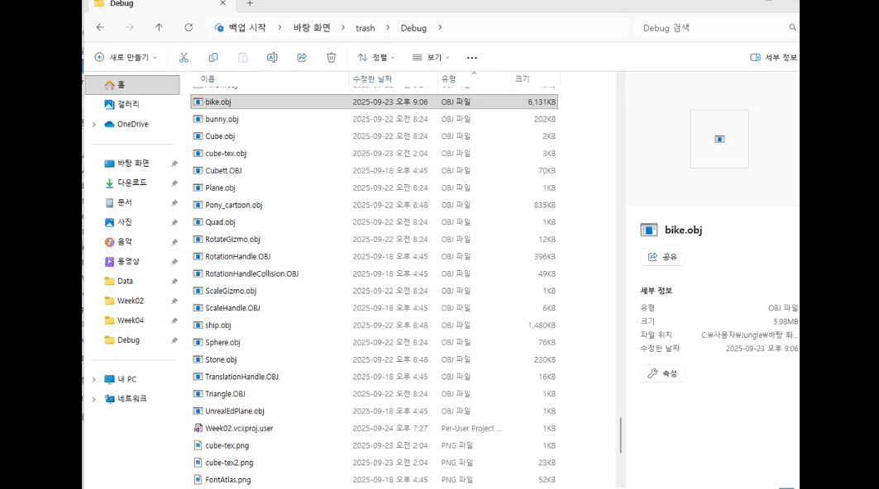Click chevron after 백업 시작 breadcrumb
Viewport: 879px width, 489px height.
[279, 27]
